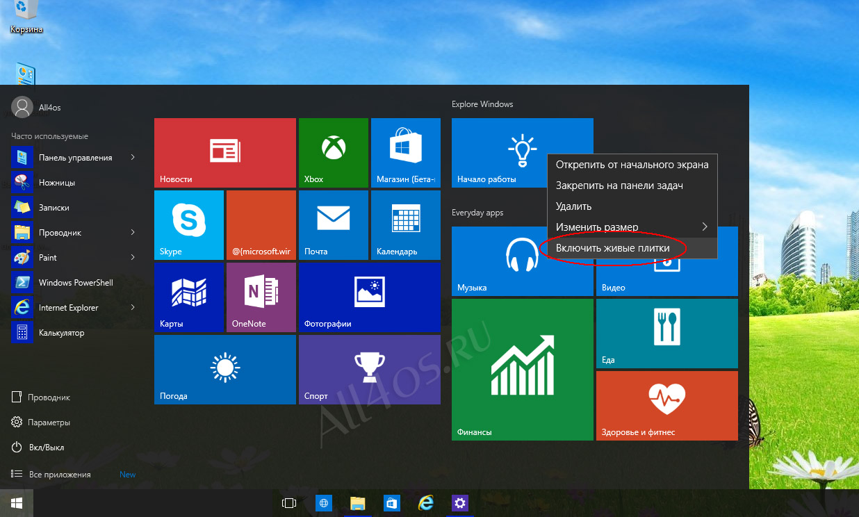Open the Store icon on the taskbar
Viewport: 859px width, 517px height.
point(391,503)
